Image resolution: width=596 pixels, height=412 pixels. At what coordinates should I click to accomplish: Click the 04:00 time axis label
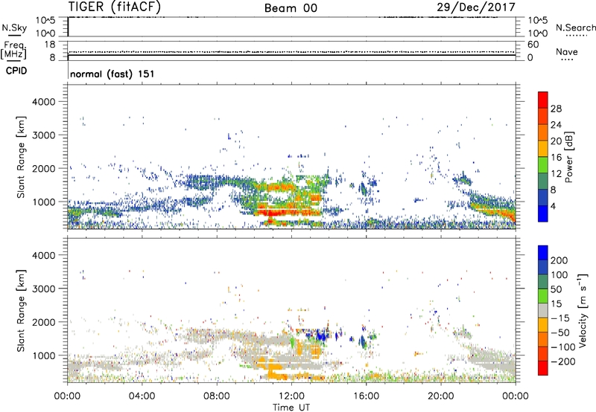click(x=142, y=396)
